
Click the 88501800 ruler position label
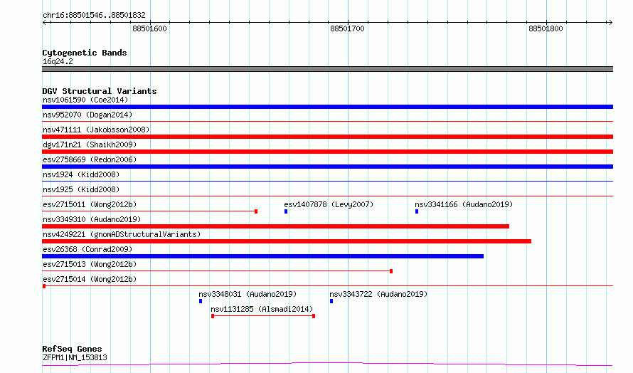546,28
